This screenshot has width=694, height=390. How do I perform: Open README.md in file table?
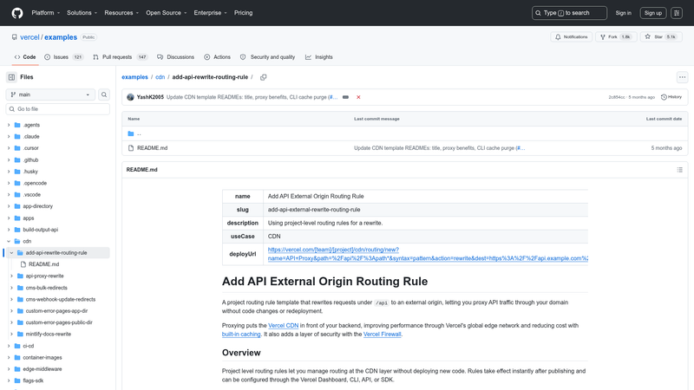pyautogui.click(x=153, y=148)
